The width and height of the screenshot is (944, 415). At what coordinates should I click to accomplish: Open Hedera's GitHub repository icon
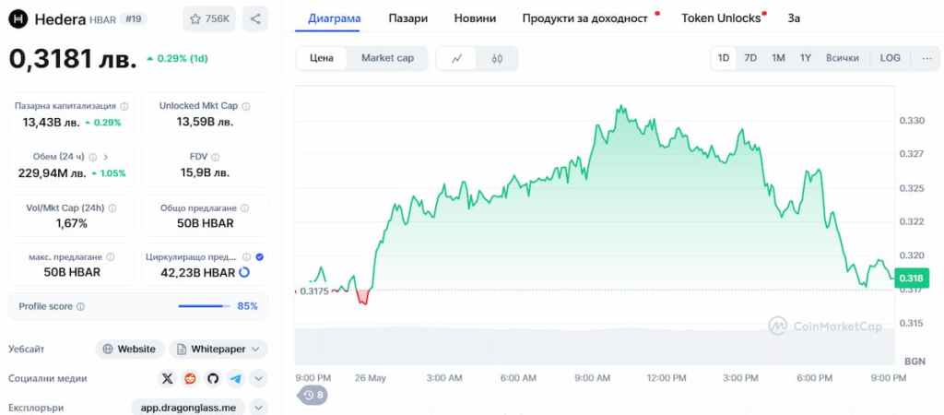pos(213,378)
